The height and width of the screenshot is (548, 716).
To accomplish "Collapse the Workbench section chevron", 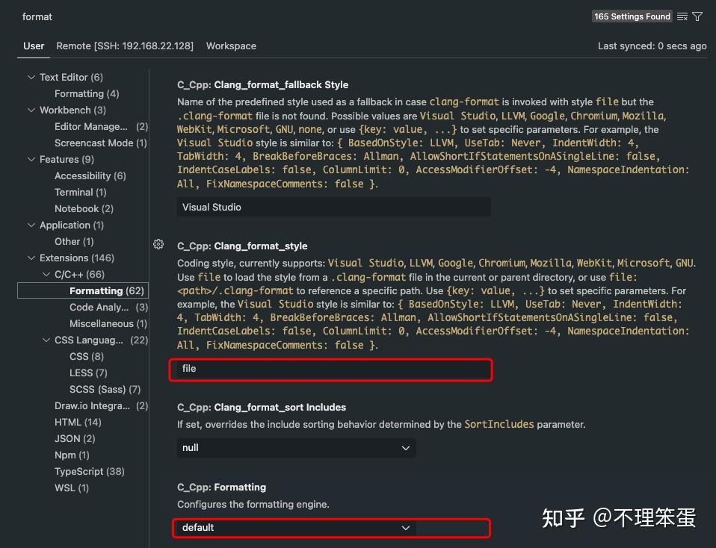I will click(x=31, y=110).
